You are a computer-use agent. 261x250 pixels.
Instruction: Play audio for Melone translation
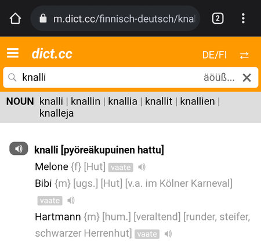click(142, 167)
